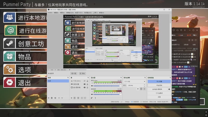Screen dimensions: 208x117
Task: Switch to 活跃度 tab in live assistant
Action: (x=186, y=44)
